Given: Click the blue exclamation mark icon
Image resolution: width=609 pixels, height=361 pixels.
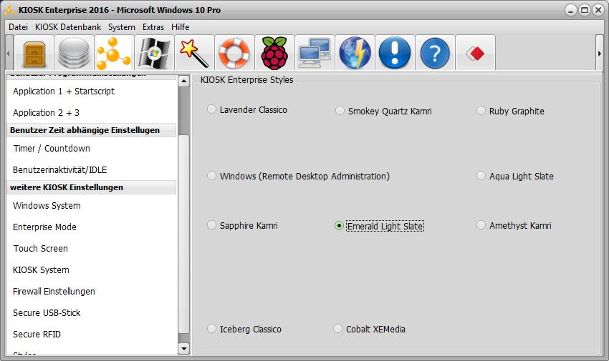Looking at the screenshot, I should [395, 53].
